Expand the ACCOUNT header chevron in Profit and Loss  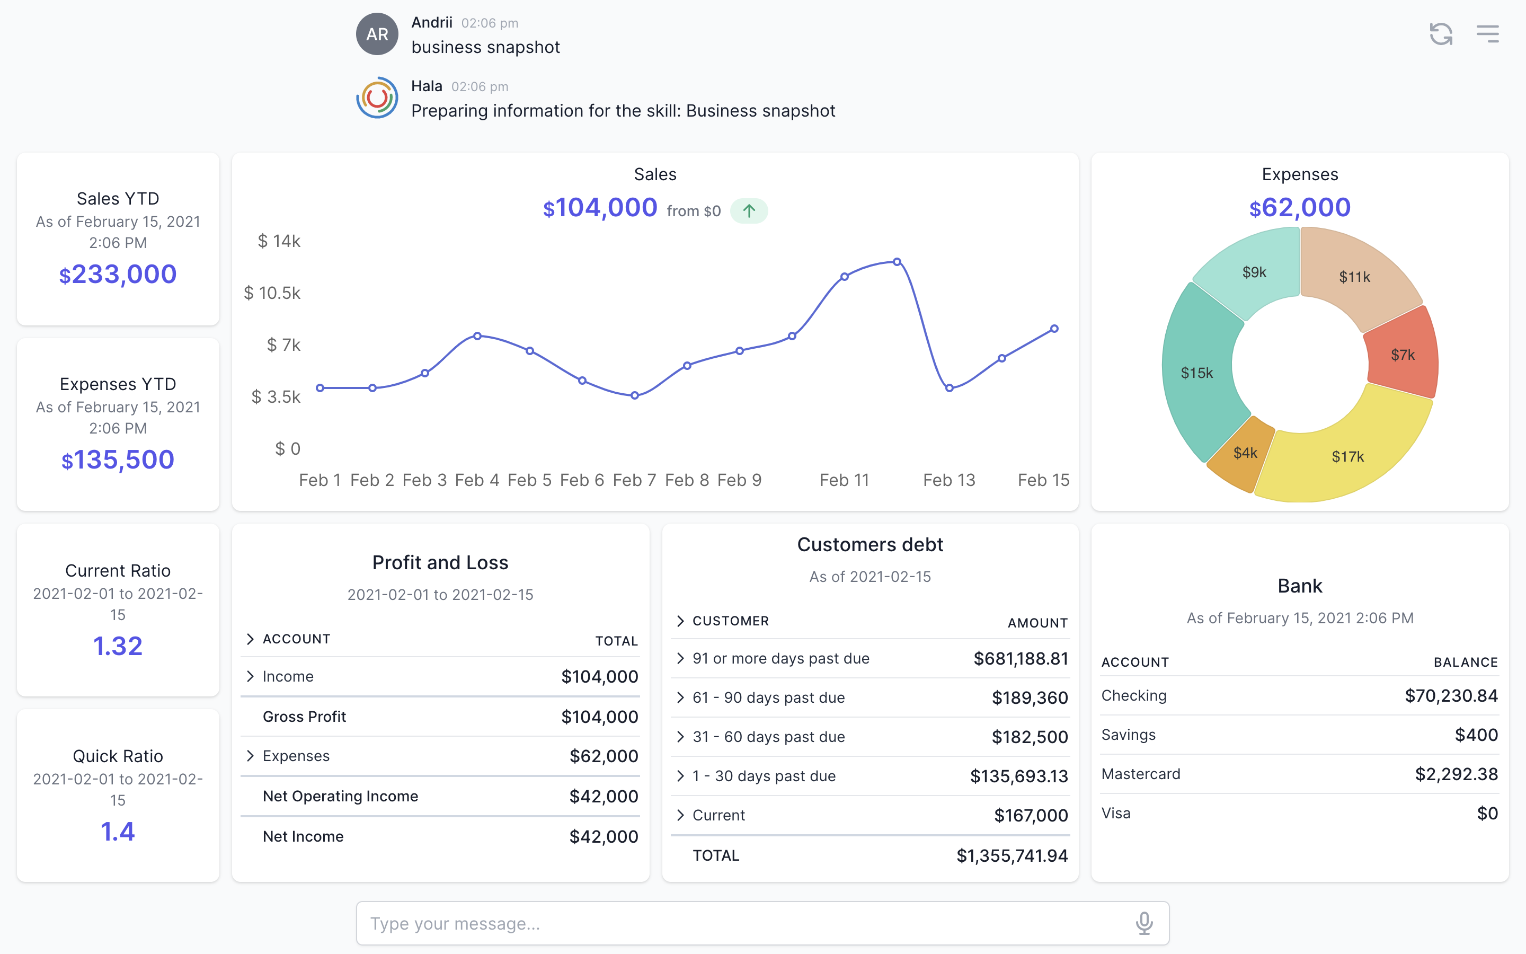coord(250,639)
